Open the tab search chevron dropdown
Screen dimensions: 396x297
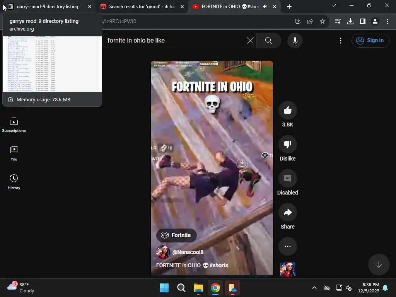point(334,5)
